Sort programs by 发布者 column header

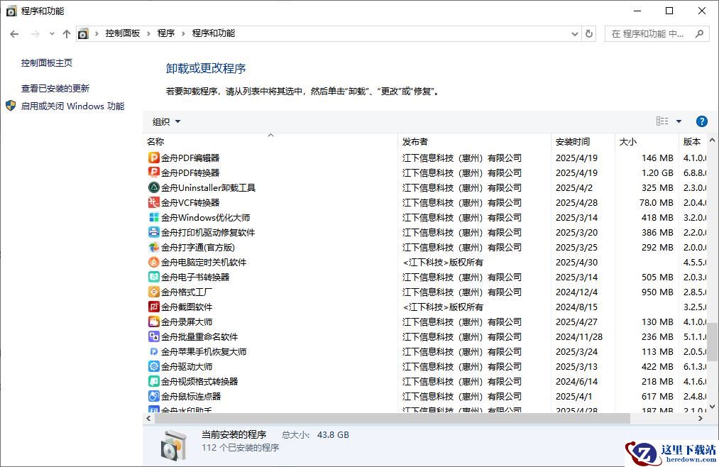[415, 141]
